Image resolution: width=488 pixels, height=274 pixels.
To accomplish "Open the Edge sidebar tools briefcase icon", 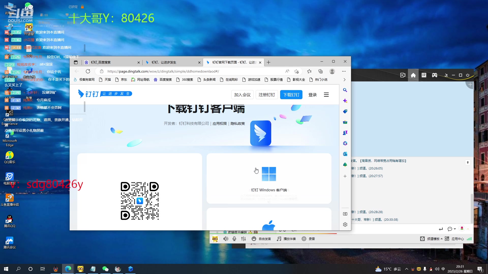I will 345,122.
